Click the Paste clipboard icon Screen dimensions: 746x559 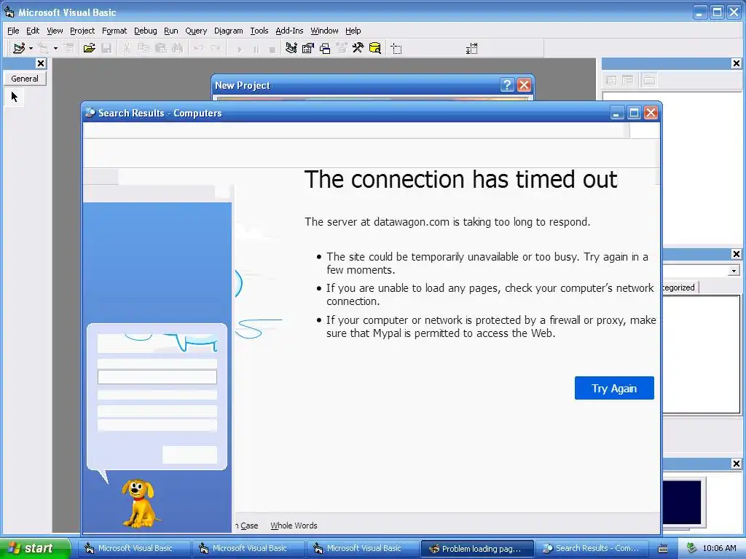tap(161, 48)
